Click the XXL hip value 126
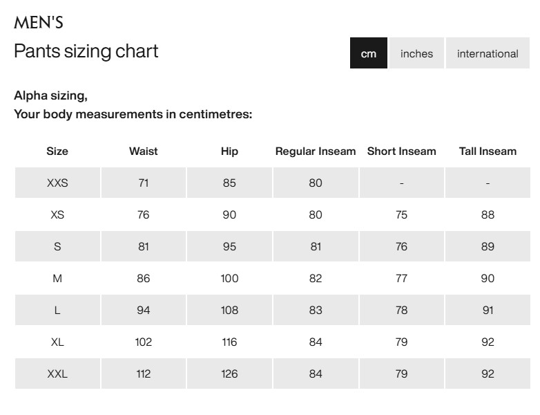This screenshot has height=415, width=540. (229, 374)
